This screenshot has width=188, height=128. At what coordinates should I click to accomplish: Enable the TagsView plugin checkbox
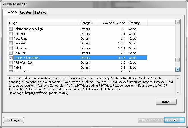pyautogui.click(x=11, y=43)
